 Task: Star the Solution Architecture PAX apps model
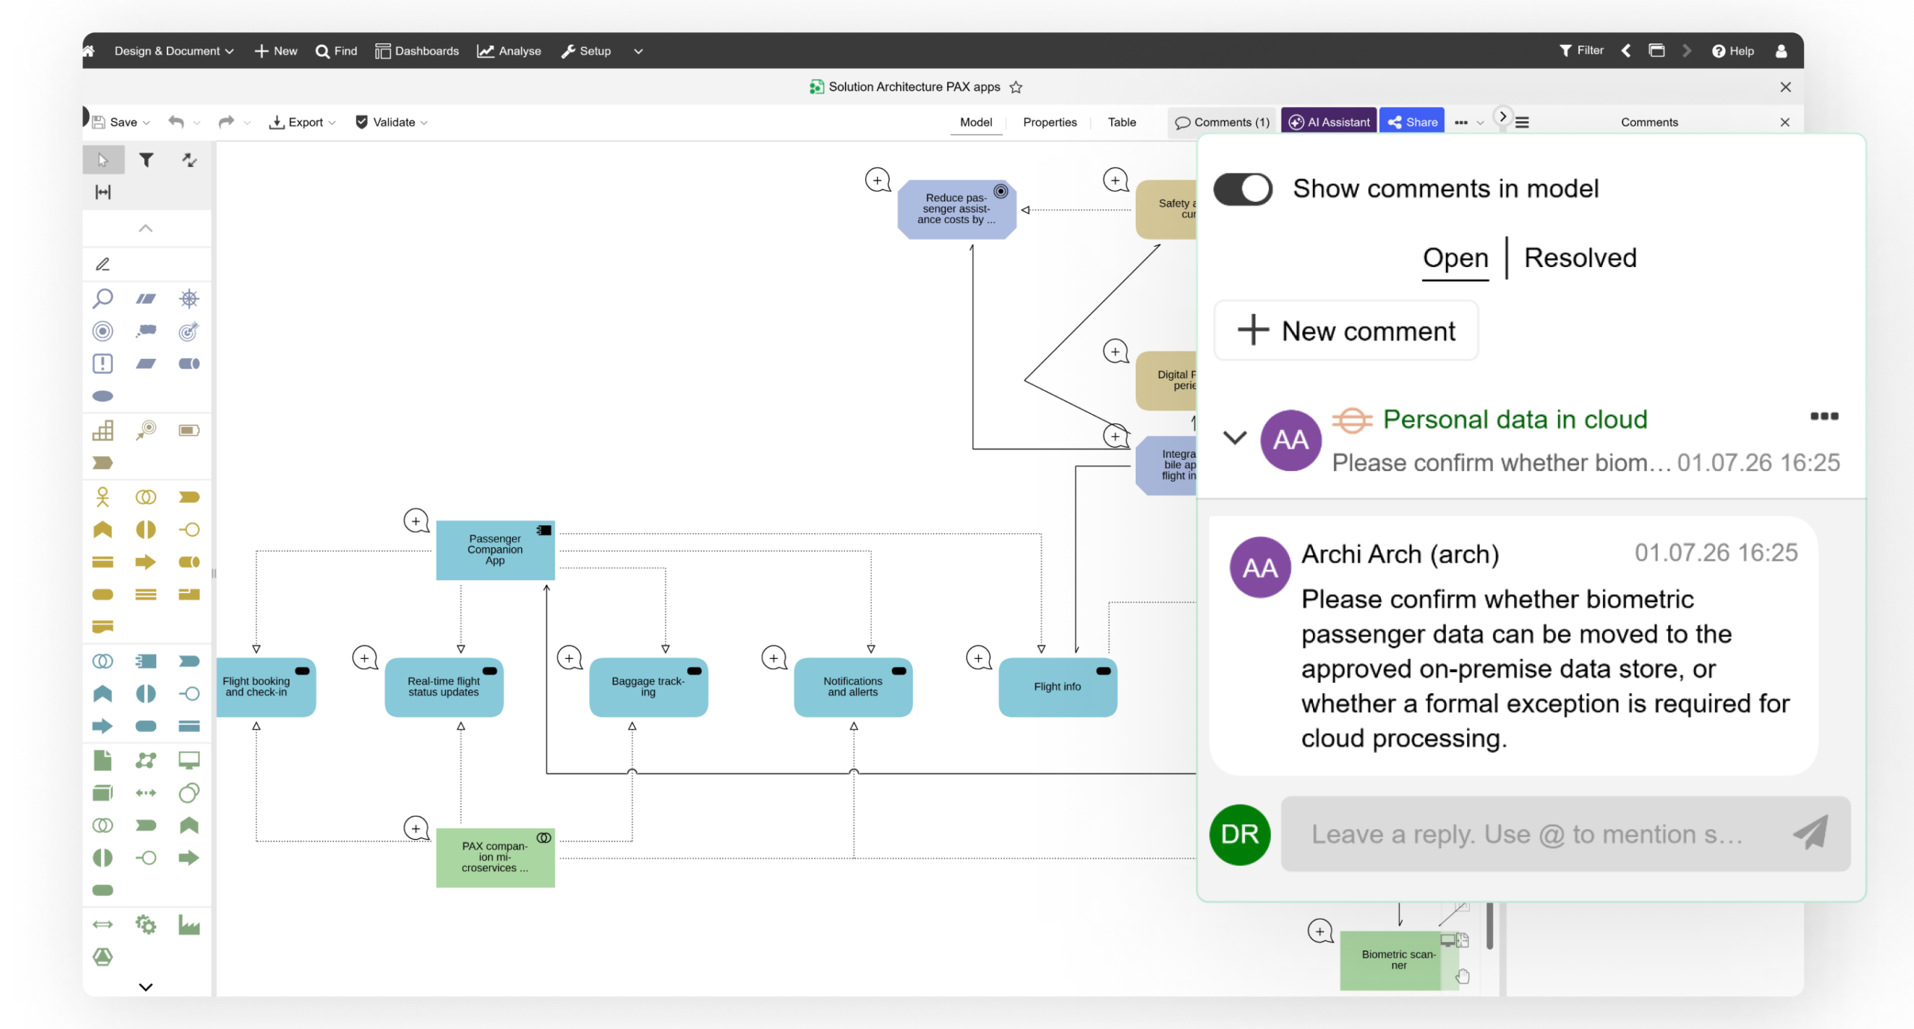1016,87
